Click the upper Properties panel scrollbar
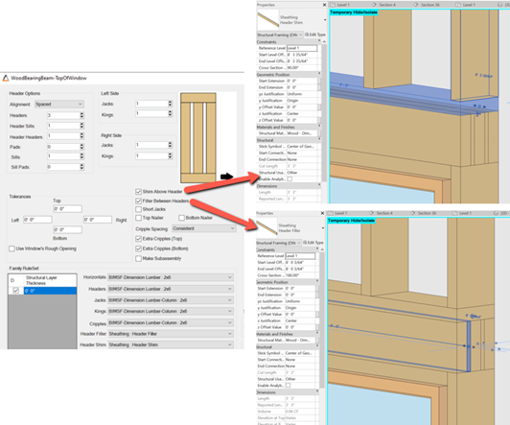The image size is (510, 425). pyautogui.click(x=324, y=114)
